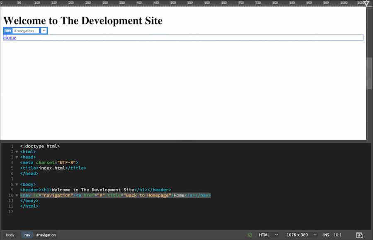Open real-time device preview from status bar

coord(359,235)
